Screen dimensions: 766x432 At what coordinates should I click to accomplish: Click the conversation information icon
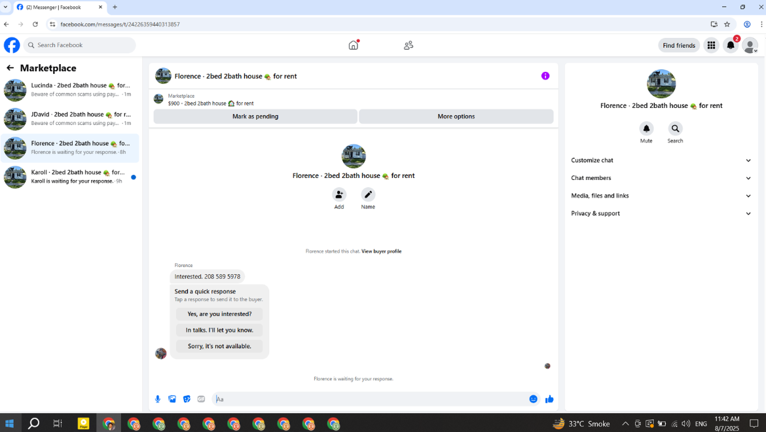coord(545,76)
